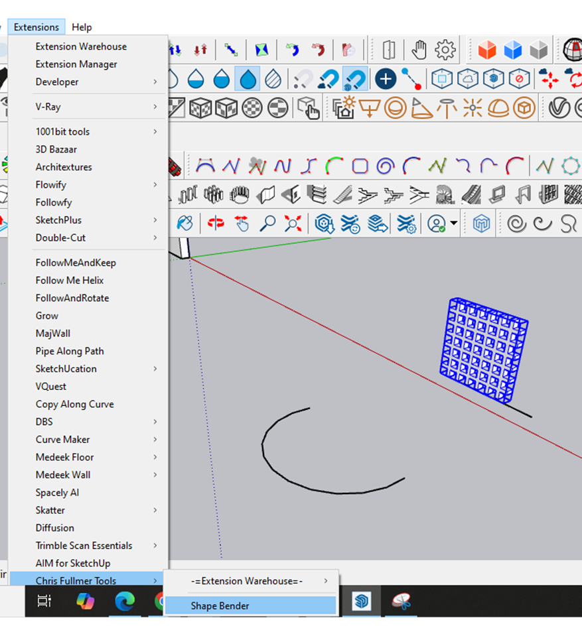Click the dashed-circle polygon curve tool
This screenshot has width=582, height=638.
[x=570, y=166]
